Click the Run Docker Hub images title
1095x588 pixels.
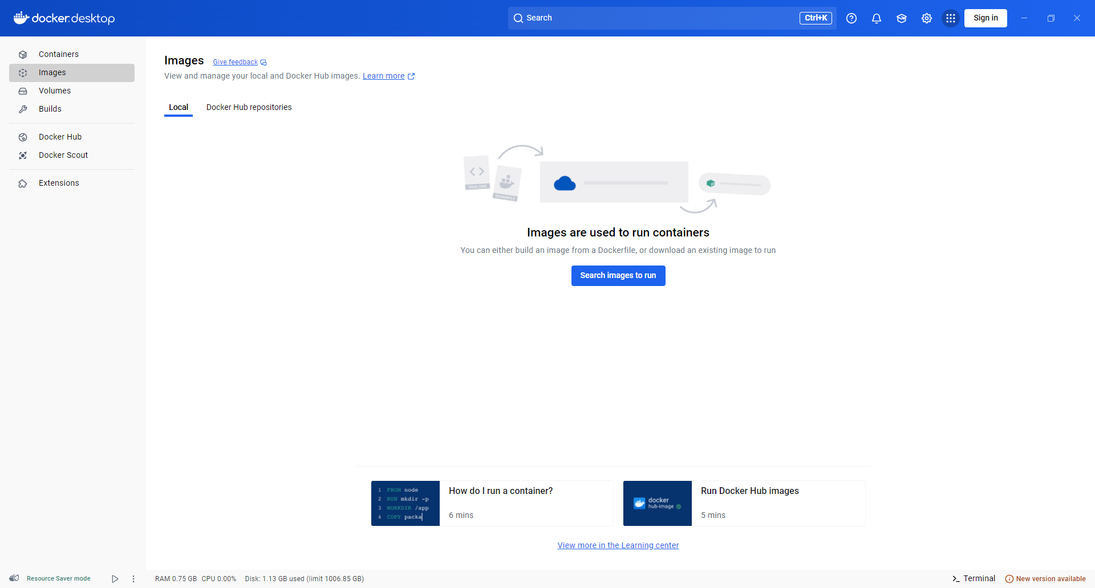click(x=750, y=491)
